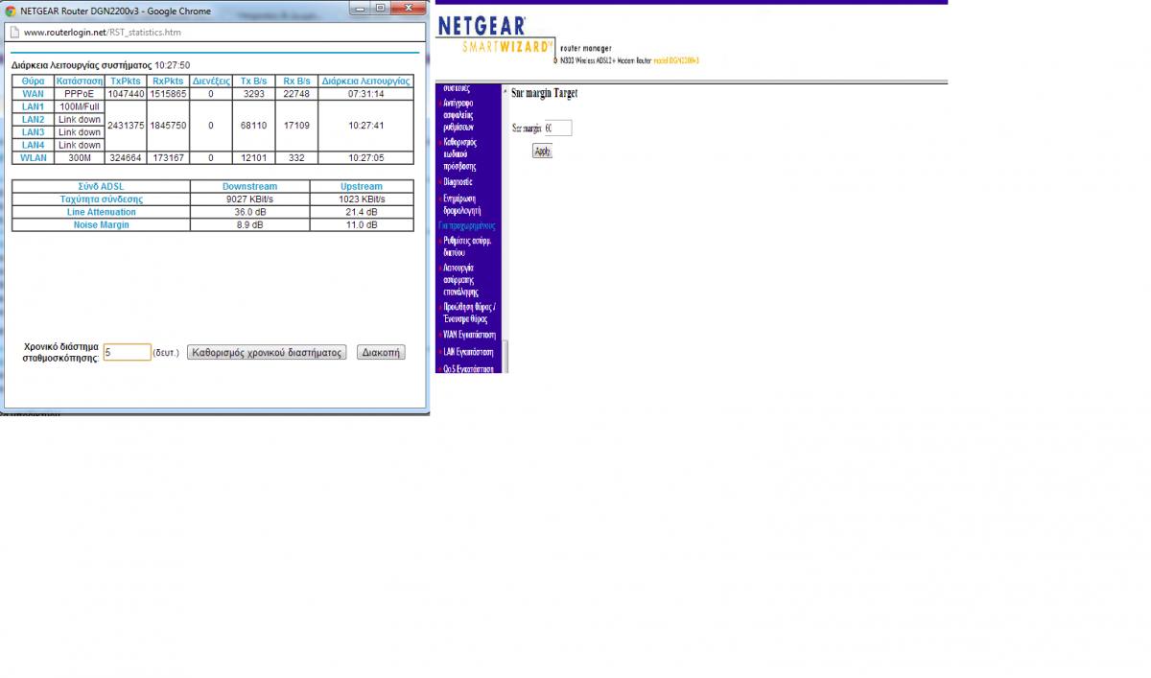Click the 'Θύρα' column header
1151x678 pixels.
point(33,82)
